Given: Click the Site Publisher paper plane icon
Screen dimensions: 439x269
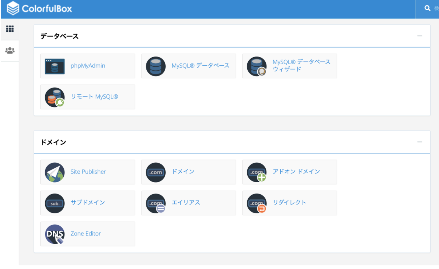Looking at the screenshot, I should 55,172.
